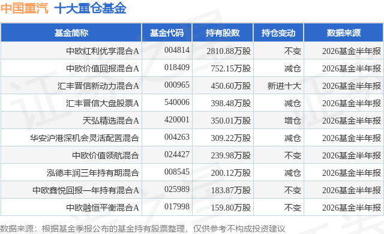Click the 新进十大 status cell

[284, 86]
